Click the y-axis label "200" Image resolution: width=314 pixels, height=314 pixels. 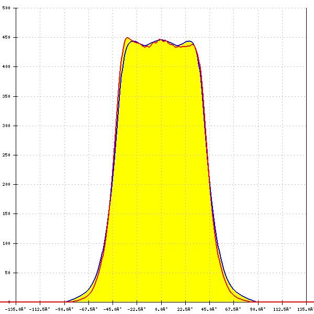6,184
